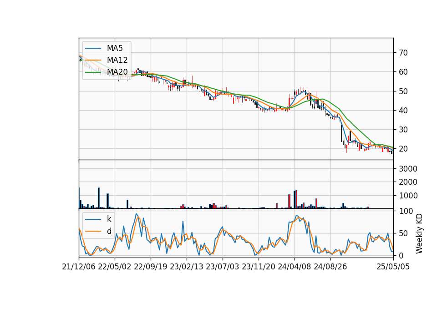Click the price axis value 20
The image size is (437, 314).
(x=403, y=149)
